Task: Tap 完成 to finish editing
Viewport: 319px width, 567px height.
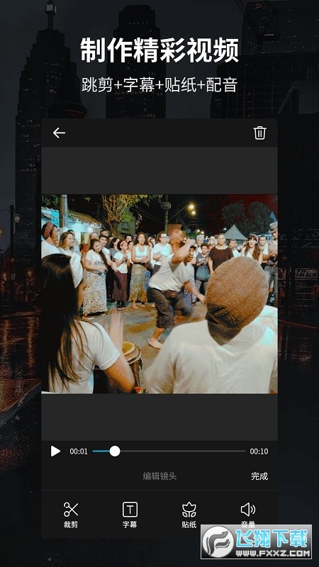Action: [259, 476]
